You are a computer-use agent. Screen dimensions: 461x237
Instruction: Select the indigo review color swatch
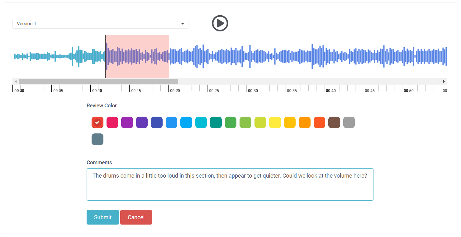pyautogui.click(x=157, y=123)
